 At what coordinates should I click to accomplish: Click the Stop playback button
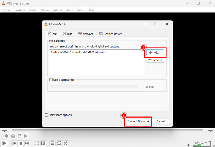(x=21, y=143)
